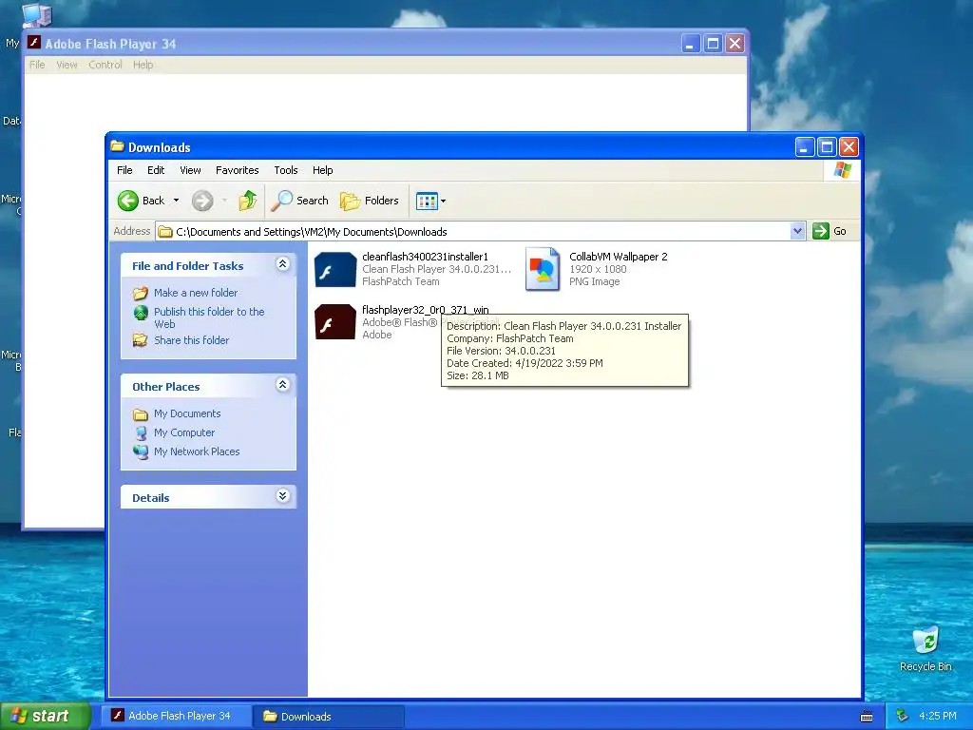Click the green Back arrow icon
This screenshot has width=973, height=730.
(128, 201)
